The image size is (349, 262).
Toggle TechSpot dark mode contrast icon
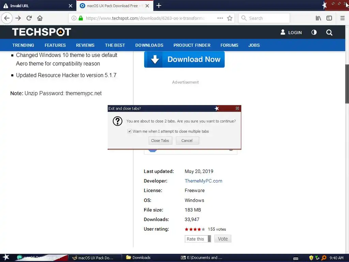click(314, 32)
